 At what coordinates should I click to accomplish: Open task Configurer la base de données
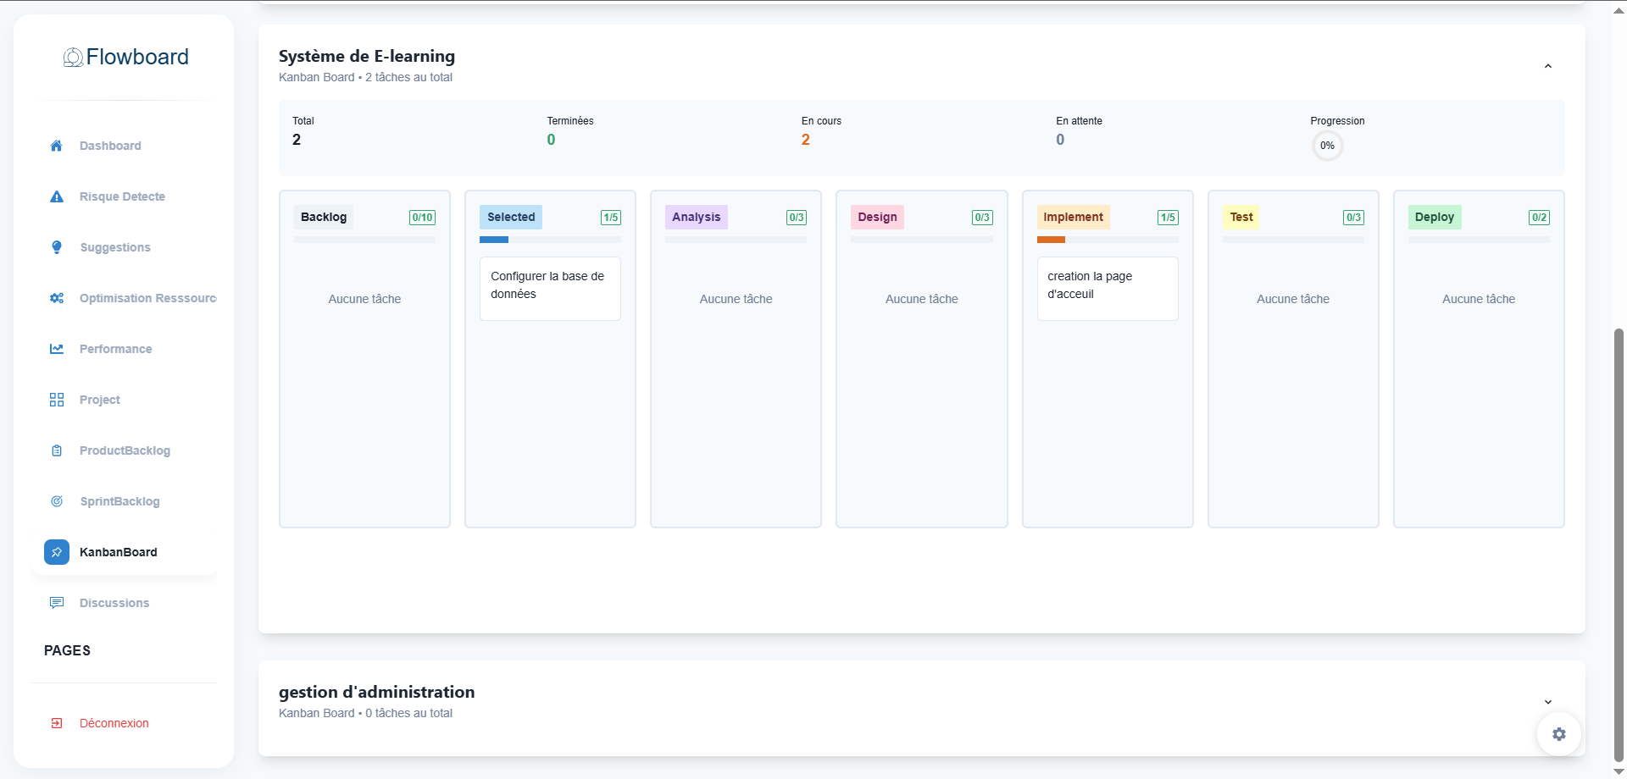click(550, 289)
